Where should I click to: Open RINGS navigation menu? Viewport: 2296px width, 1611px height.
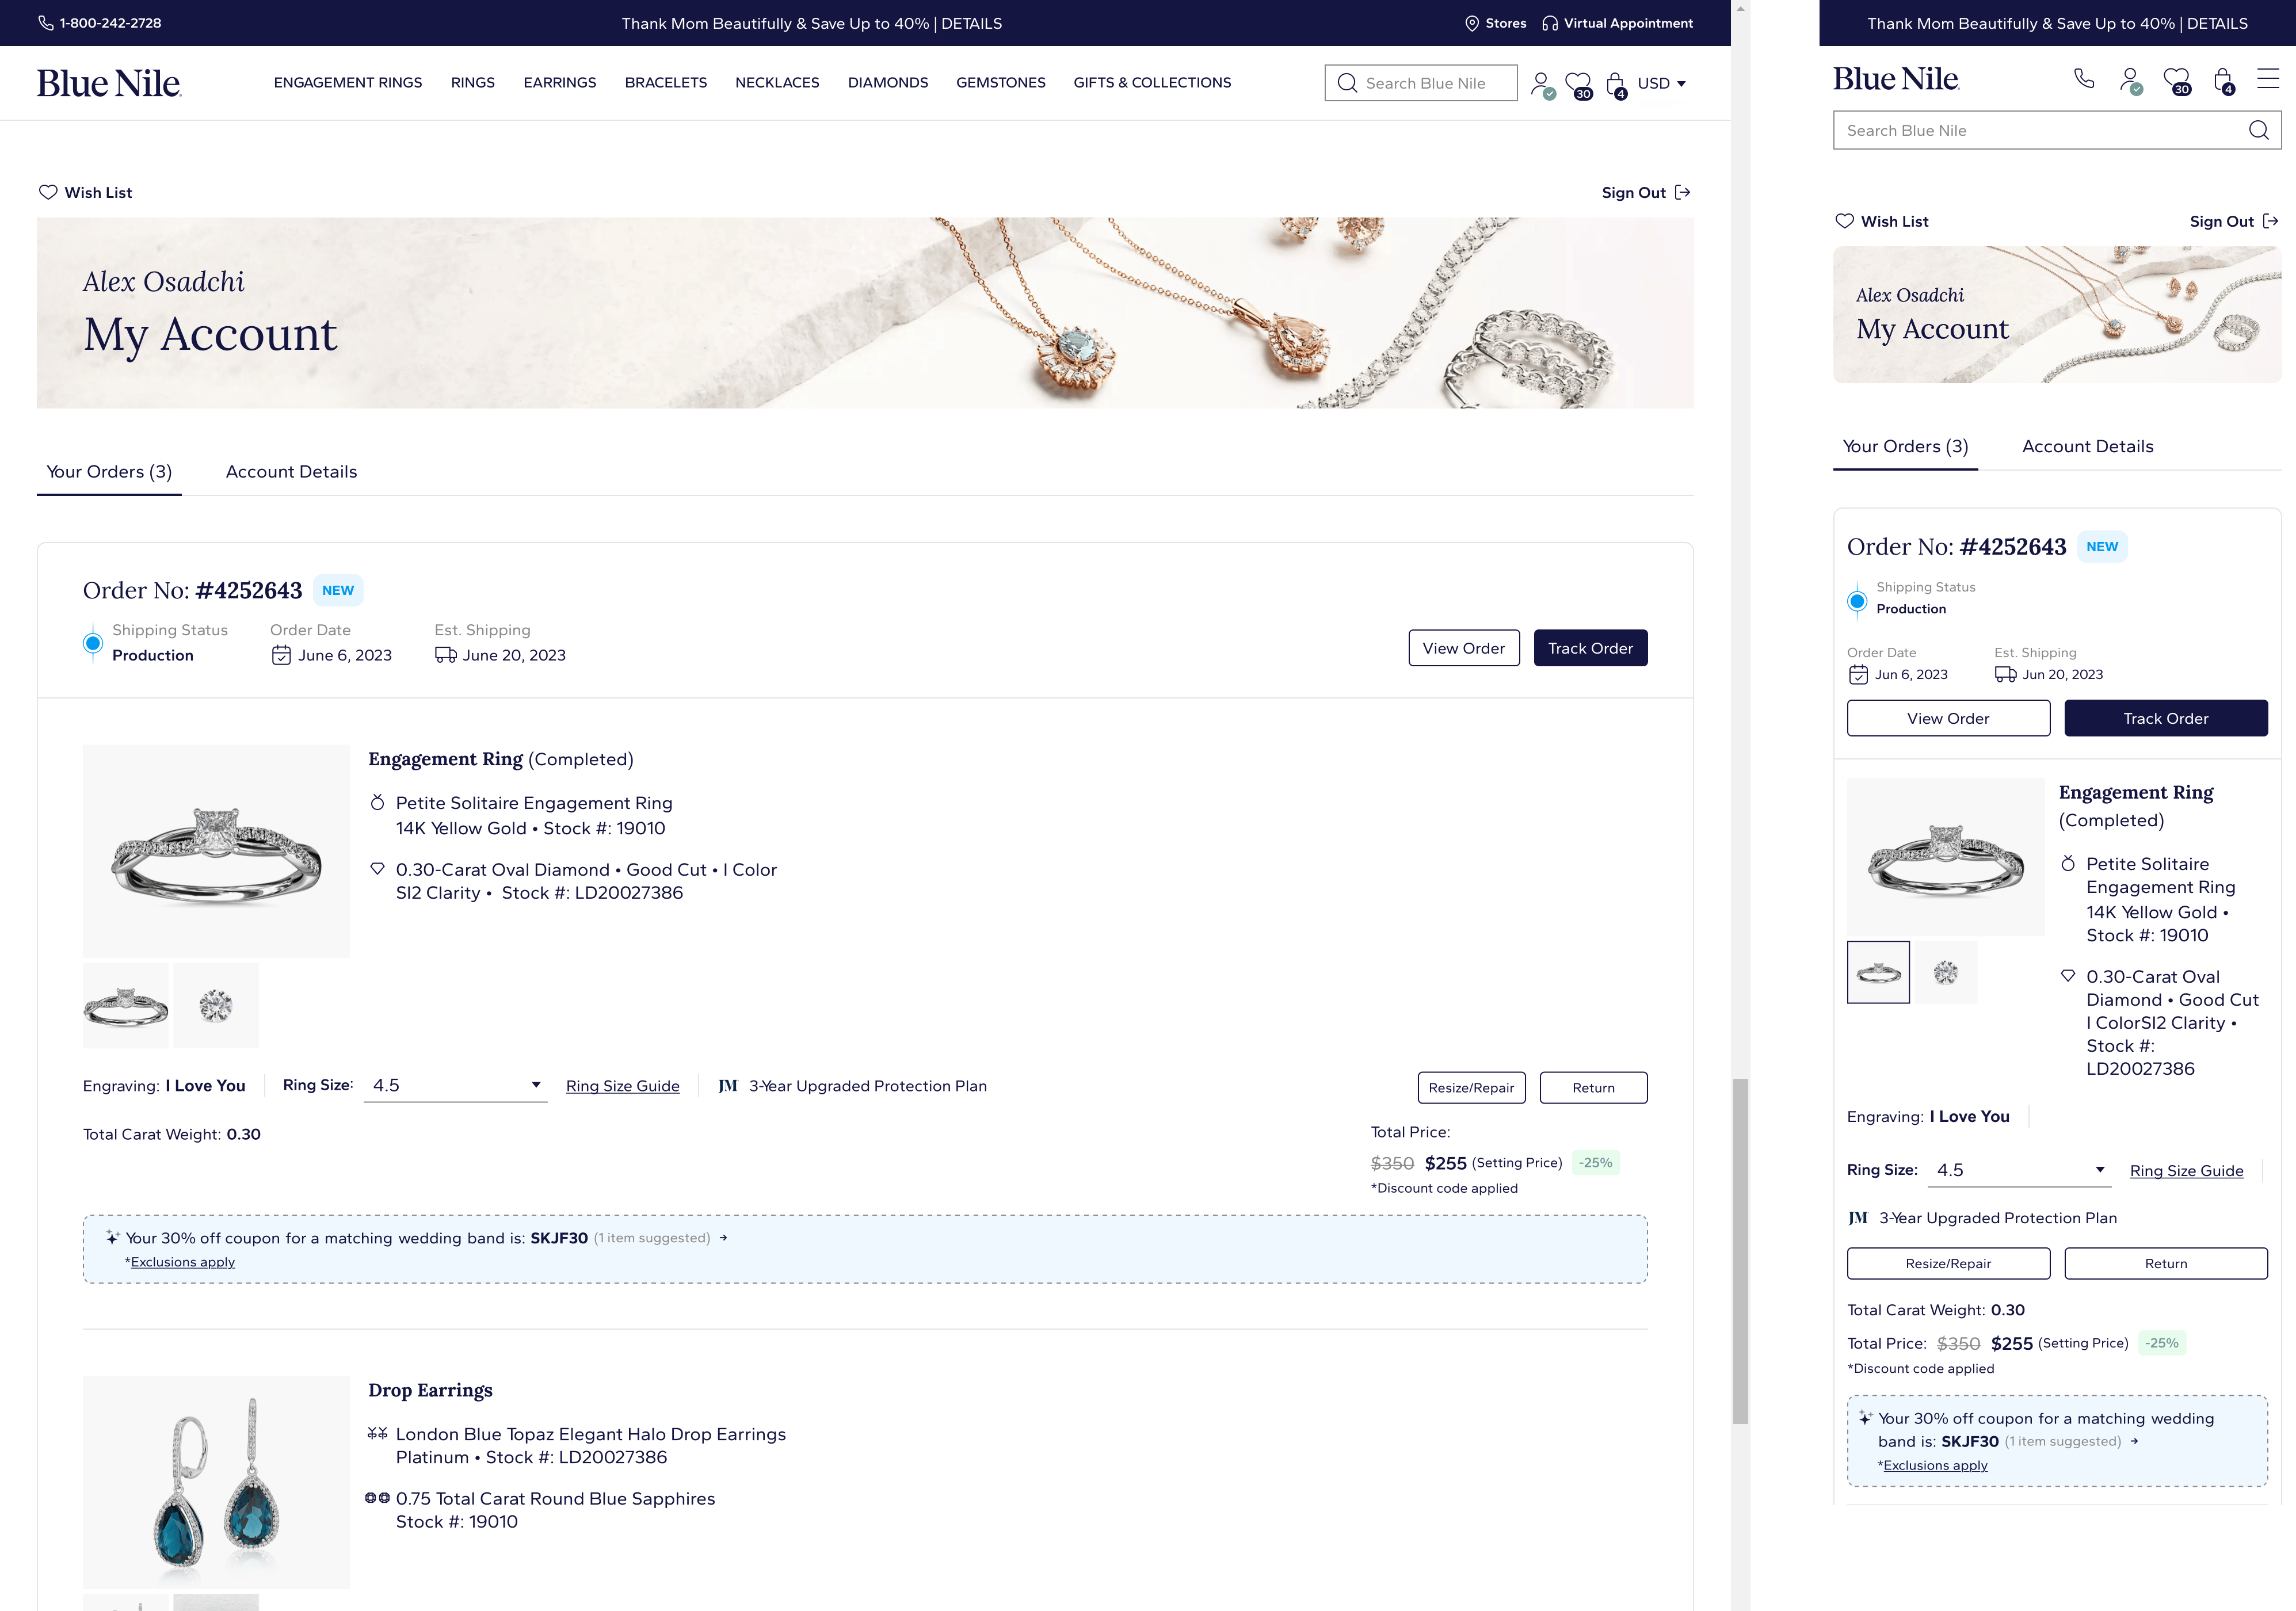pyautogui.click(x=473, y=83)
